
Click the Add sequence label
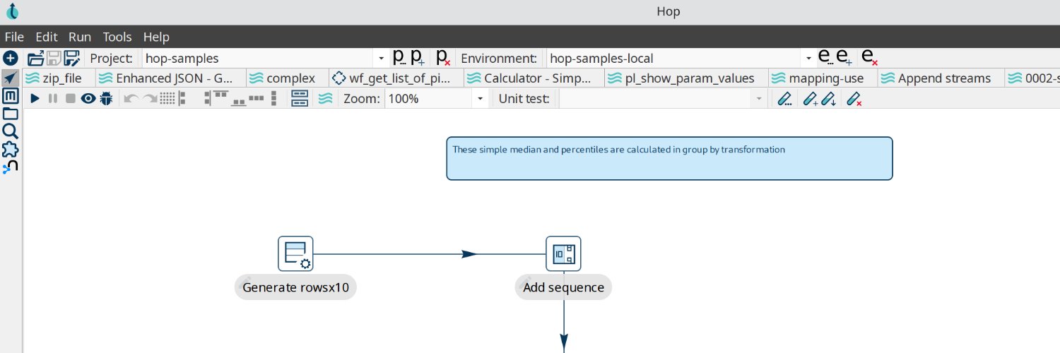point(563,287)
